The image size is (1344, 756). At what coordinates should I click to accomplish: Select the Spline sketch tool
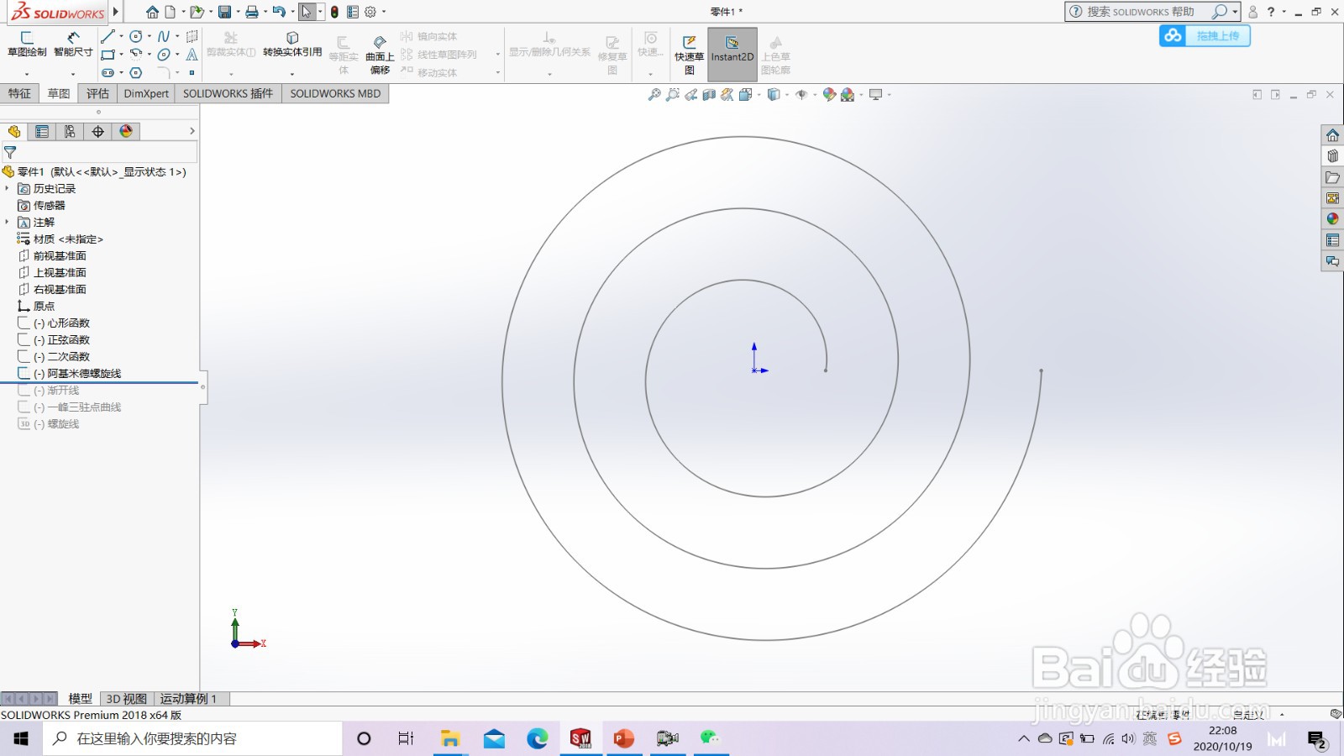tap(164, 36)
